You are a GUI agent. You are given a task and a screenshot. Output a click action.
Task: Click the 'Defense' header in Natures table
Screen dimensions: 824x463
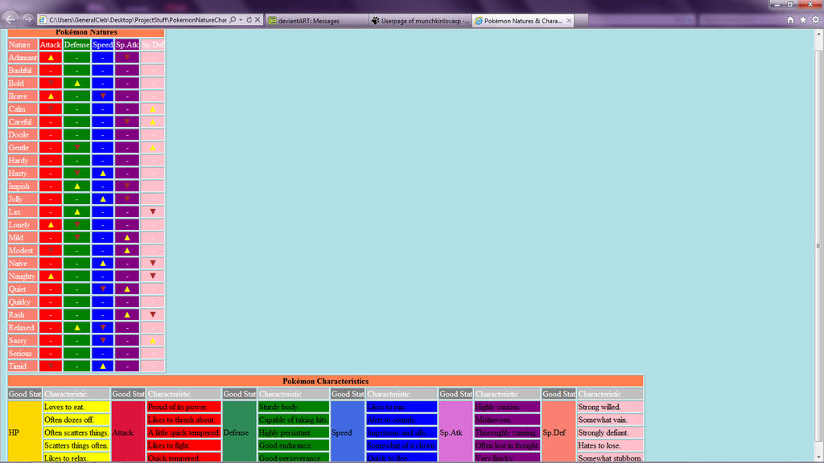point(76,45)
